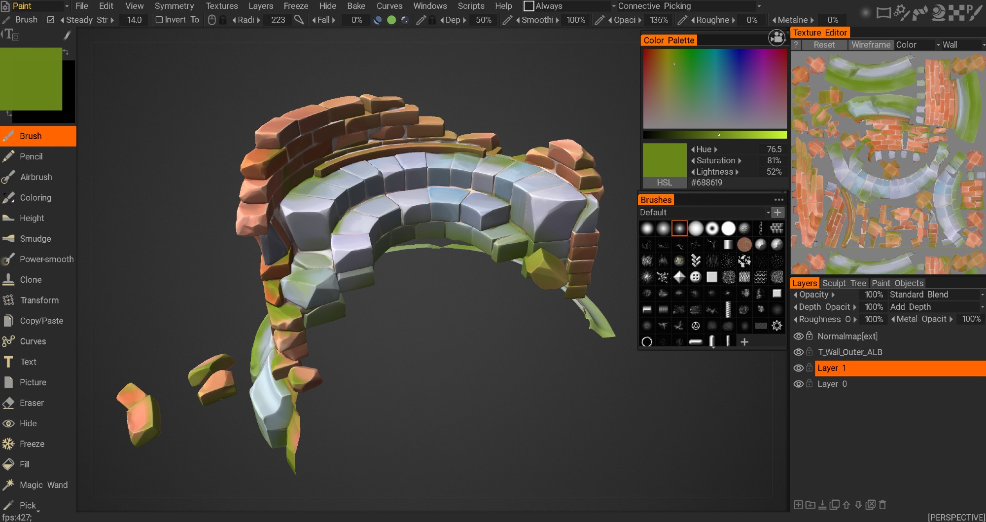Select the Magic Wand tool
The width and height of the screenshot is (986, 522).
43,485
